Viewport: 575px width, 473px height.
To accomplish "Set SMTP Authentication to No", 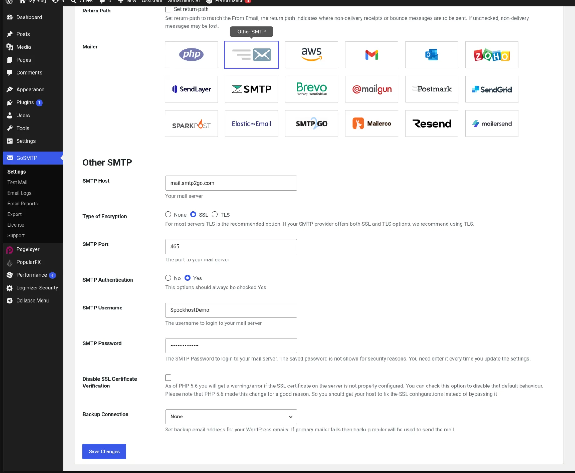I will click(168, 278).
